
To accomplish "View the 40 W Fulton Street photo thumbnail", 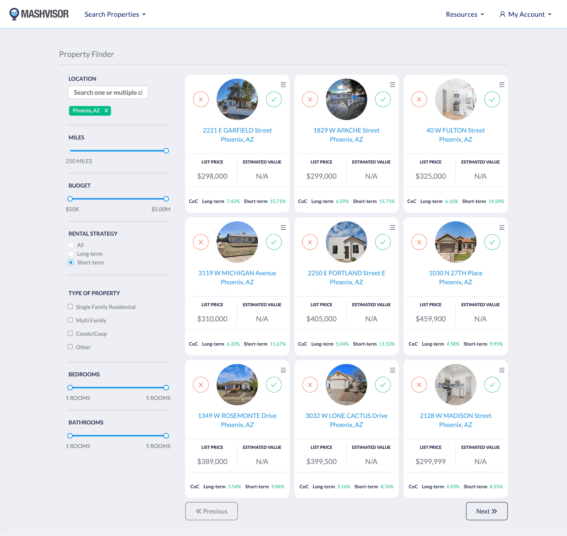I will pos(456,99).
